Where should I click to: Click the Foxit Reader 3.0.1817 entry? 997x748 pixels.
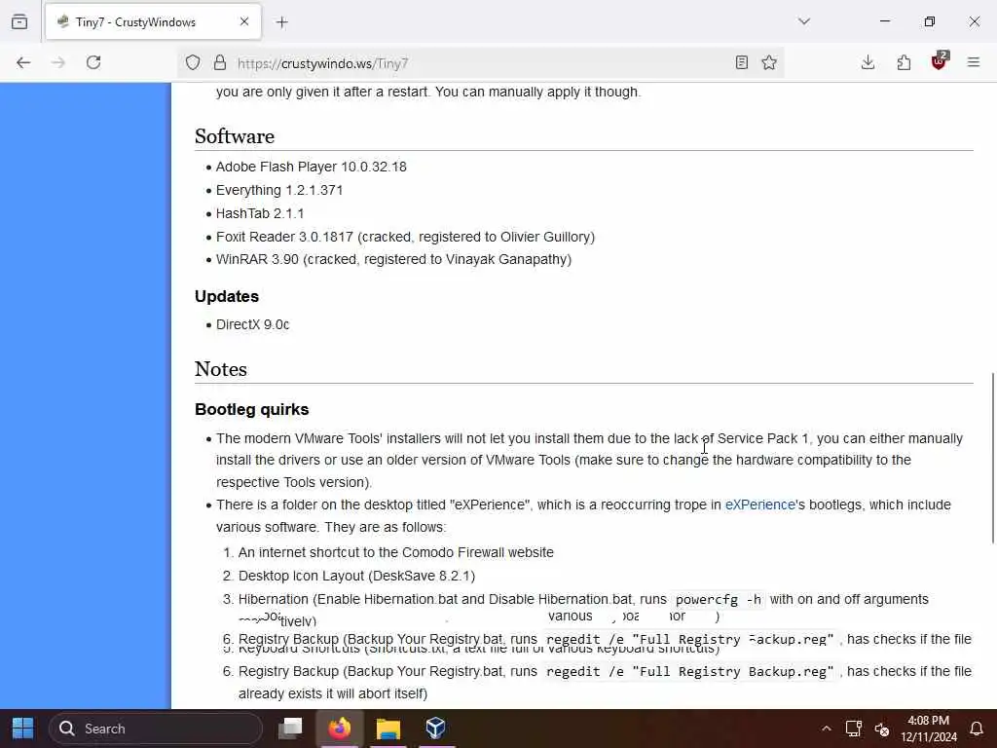click(405, 238)
